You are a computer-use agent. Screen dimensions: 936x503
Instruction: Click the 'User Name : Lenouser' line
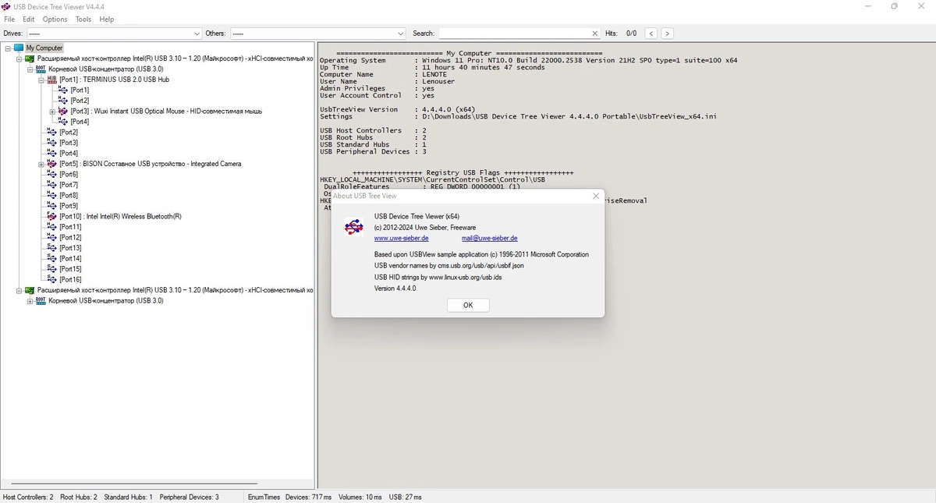pyautogui.click(x=387, y=82)
